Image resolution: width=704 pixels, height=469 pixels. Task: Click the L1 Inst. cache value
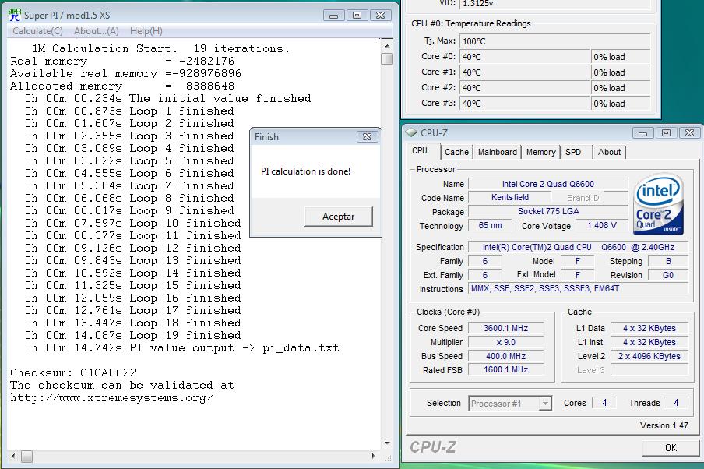point(649,342)
